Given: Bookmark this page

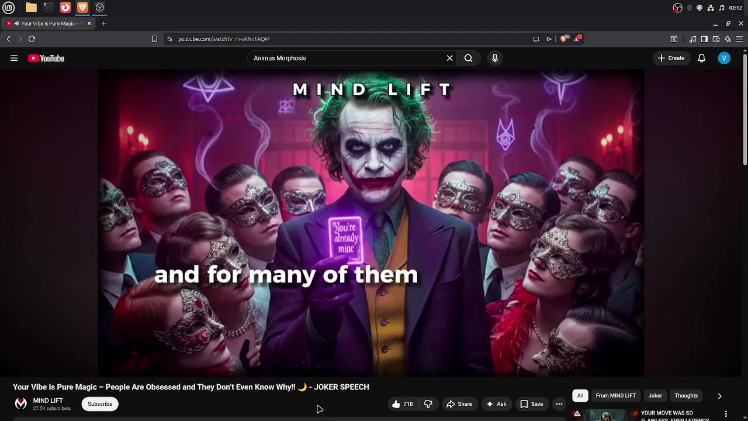Looking at the screenshot, I should [x=154, y=39].
